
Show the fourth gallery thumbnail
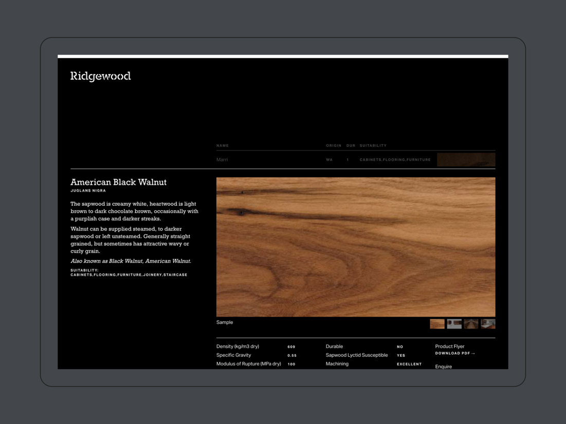pos(488,323)
